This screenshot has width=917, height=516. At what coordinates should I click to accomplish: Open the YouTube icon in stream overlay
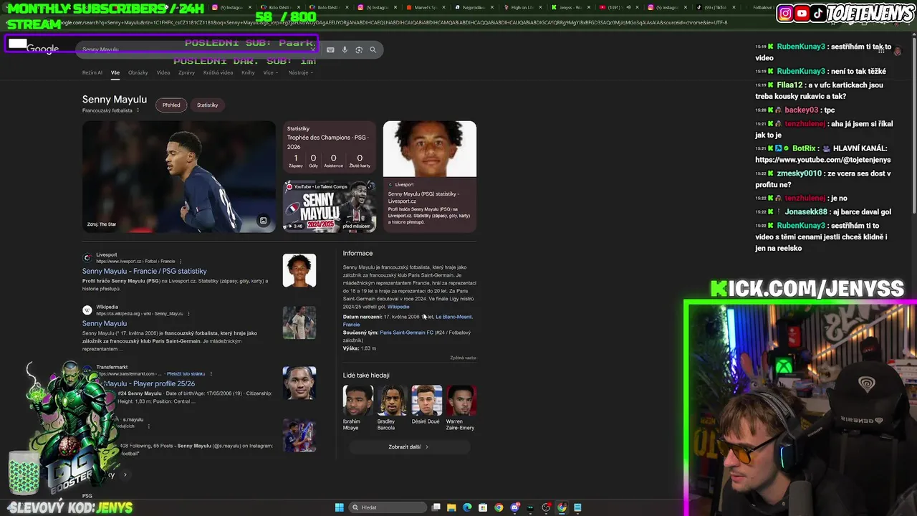(x=802, y=13)
